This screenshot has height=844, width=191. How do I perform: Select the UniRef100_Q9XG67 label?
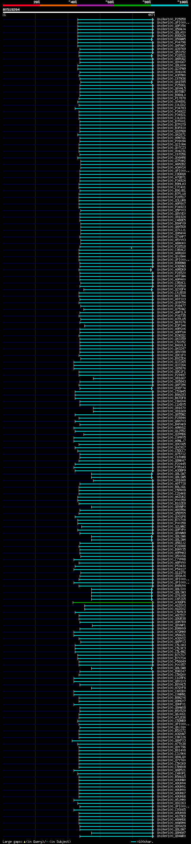tap(171, 62)
